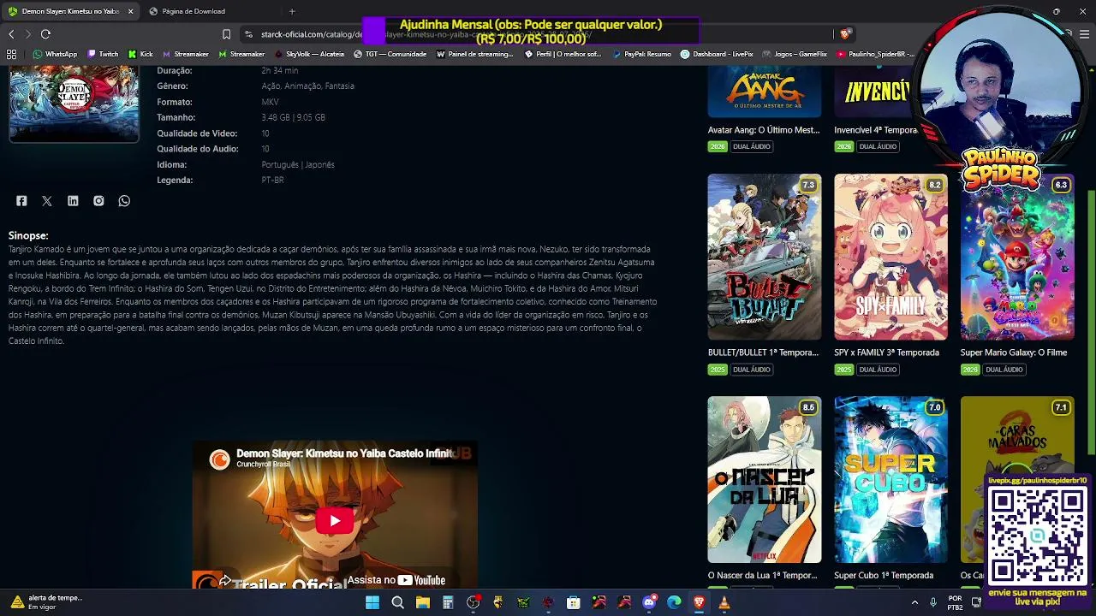Image resolution: width=1096 pixels, height=616 pixels.
Task: Open the Brave Shields icon in address bar
Action: pos(844,34)
